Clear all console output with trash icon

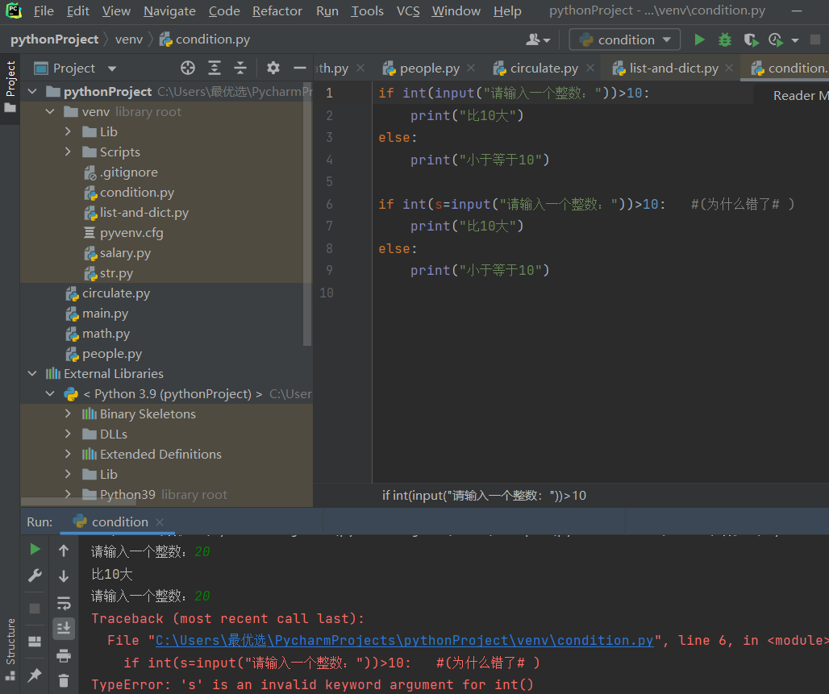pyautogui.click(x=64, y=681)
